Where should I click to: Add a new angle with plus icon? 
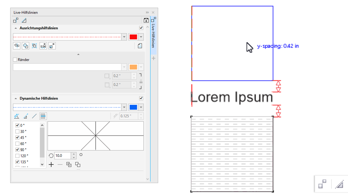pyautogui.click(x=51, y=164)
